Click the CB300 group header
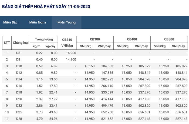The height and width of the screenshot is (124, 189). [95, 39]
